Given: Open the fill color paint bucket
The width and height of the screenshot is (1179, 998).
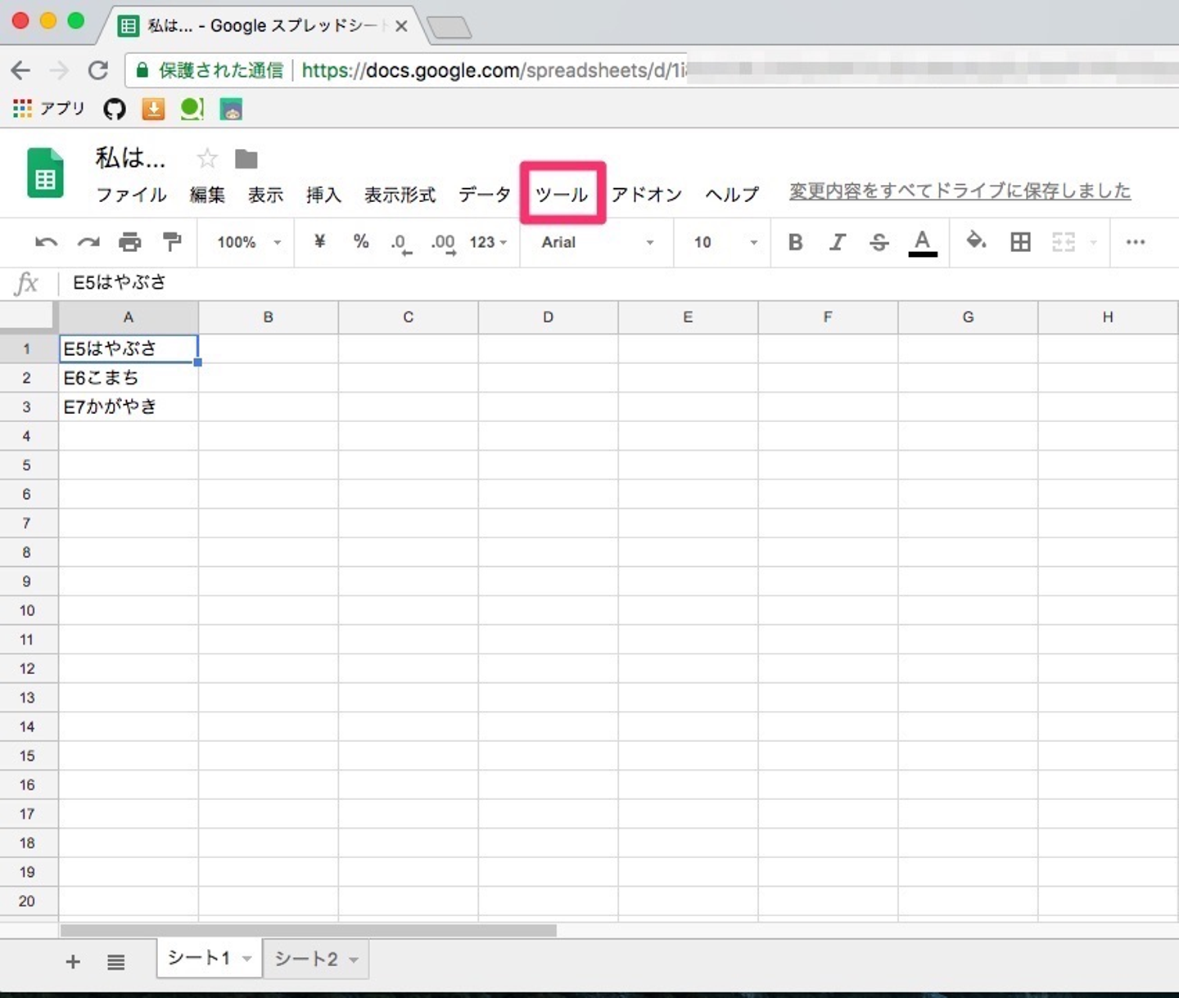Looking at the screenshot, I should (976, 241).
